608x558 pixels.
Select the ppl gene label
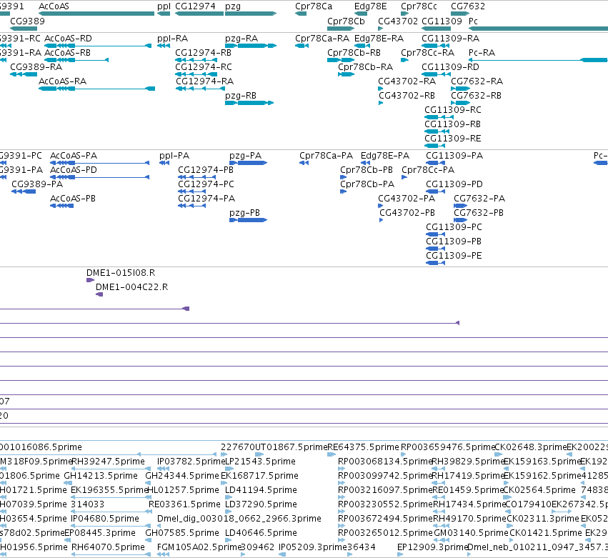pyautogui.click(x=164, y=6)
